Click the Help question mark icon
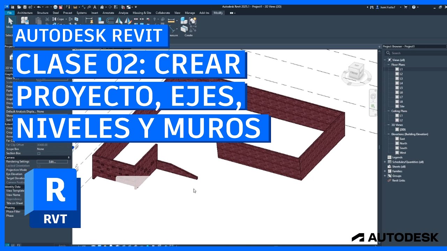Viewport: 447px width, 251px height. [x=413, y=7]
